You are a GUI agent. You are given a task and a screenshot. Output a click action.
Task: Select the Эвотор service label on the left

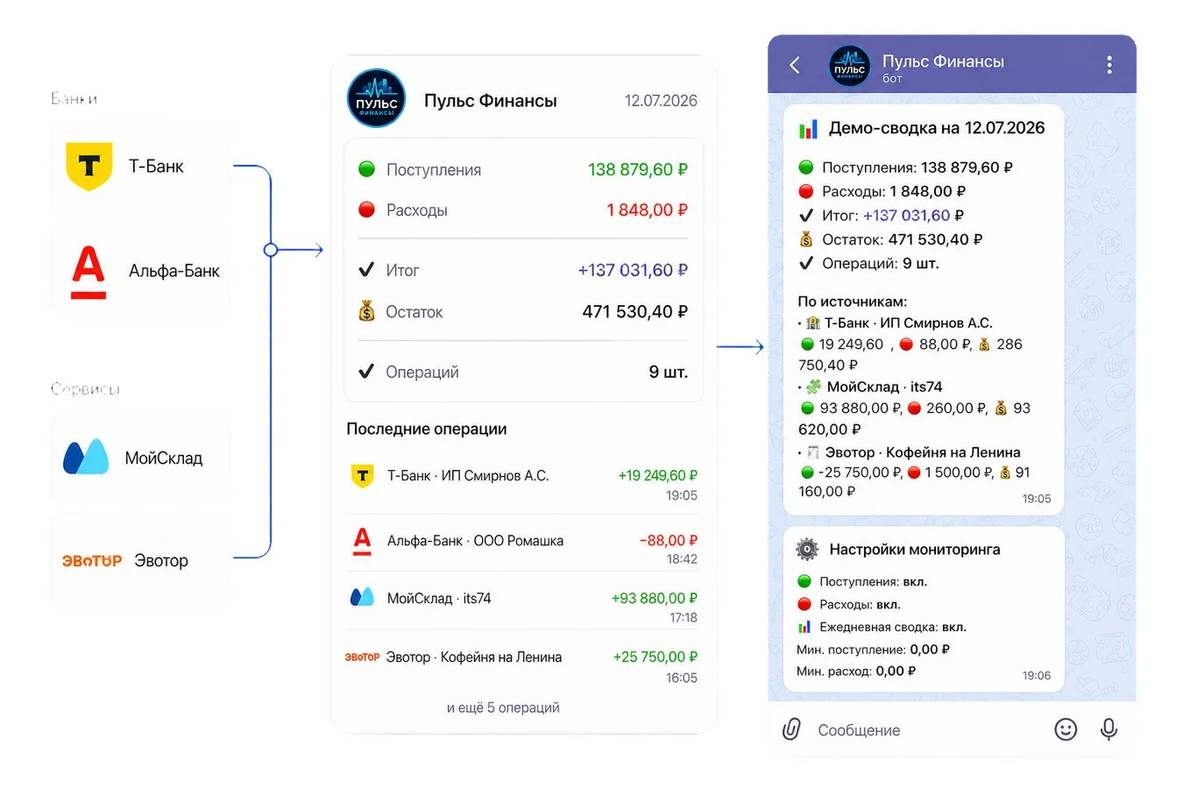click(x=161, y=561)
